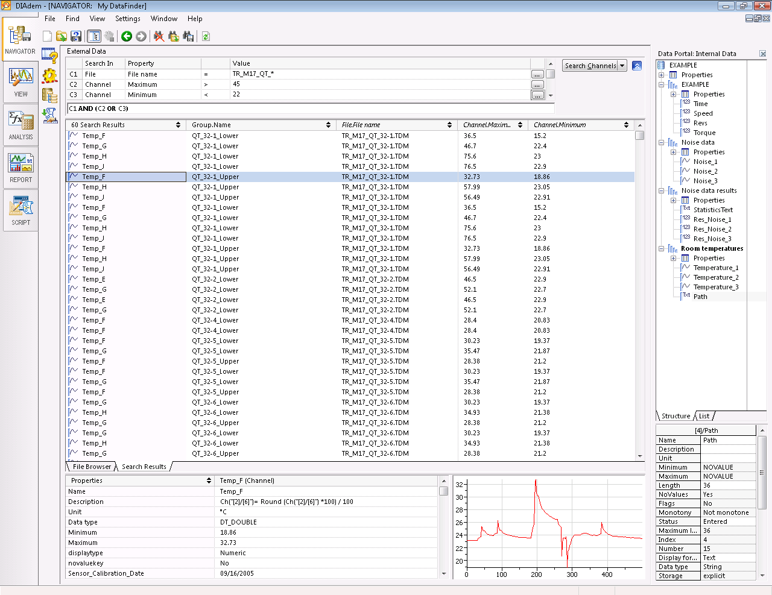
Task: Switch to the File Browser tab
Action: (x=92, y=467)
